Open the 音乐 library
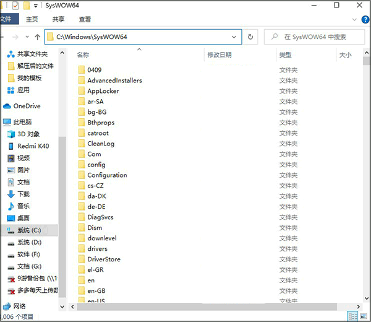 19,206
